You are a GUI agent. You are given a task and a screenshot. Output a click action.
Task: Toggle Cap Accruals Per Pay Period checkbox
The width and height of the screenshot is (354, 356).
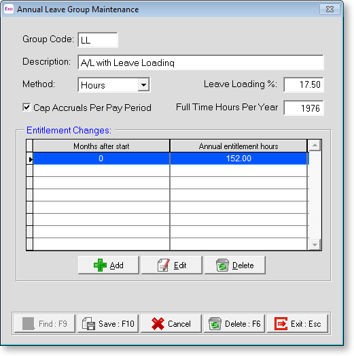26,107
